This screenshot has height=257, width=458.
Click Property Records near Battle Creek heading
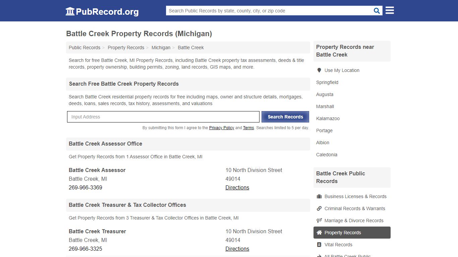pos(345,51)
